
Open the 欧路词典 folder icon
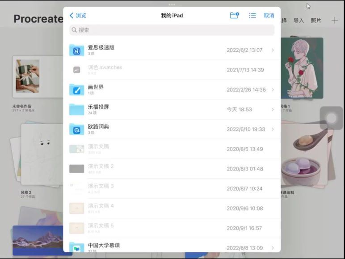(x=76, y=129)
